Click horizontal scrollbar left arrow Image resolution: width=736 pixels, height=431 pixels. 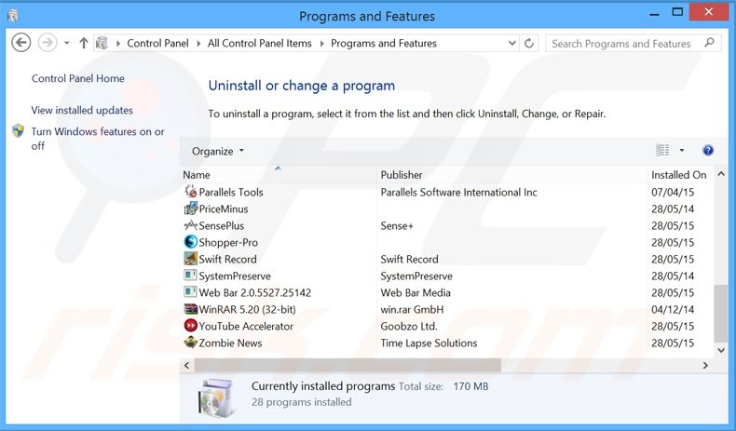pyautogui.click(x=187, y=365)
